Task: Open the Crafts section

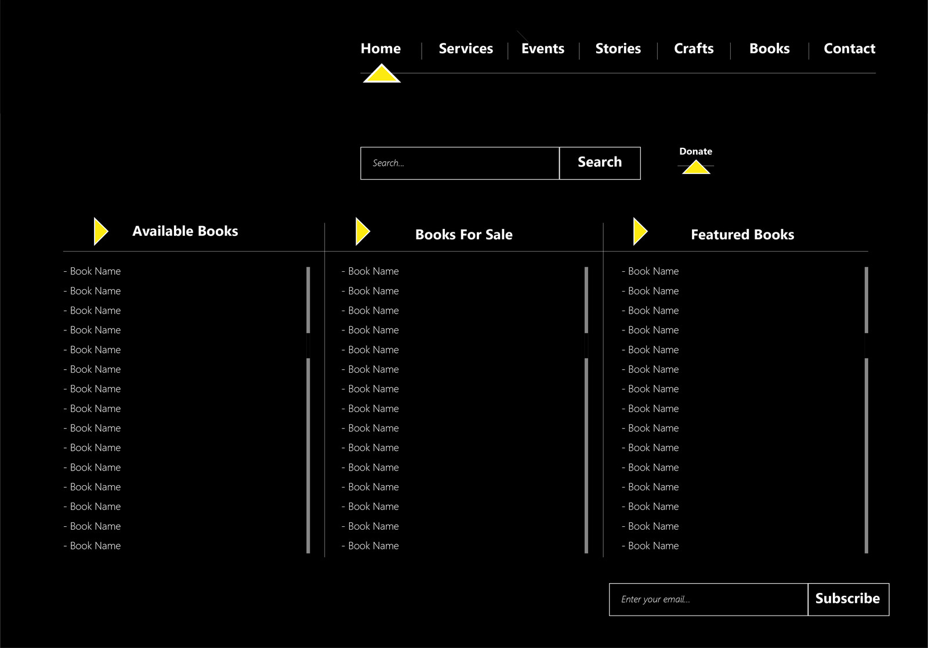Action: [x=694, y=49]
